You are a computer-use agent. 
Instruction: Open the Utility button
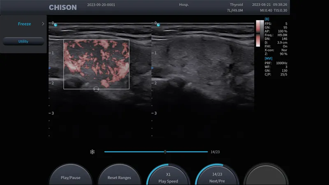point(23,42)
